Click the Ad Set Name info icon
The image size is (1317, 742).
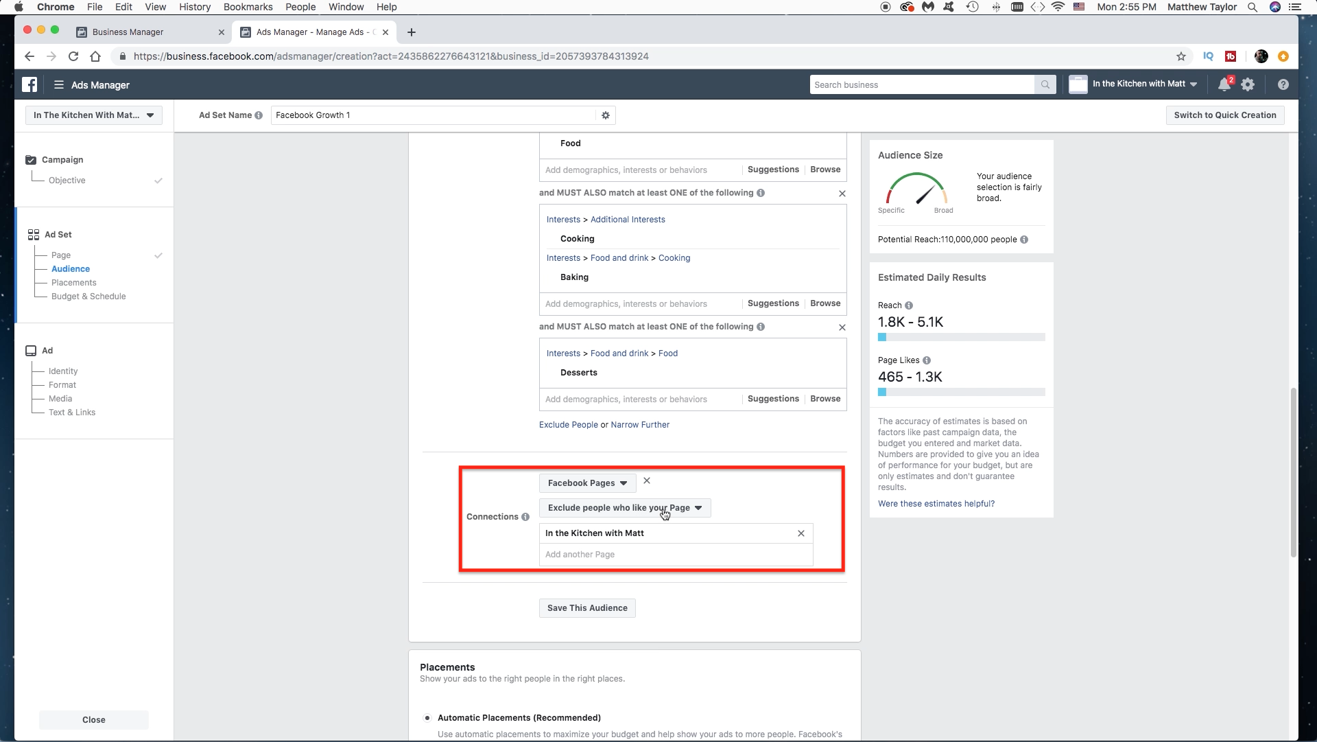(x=259, y=115)
